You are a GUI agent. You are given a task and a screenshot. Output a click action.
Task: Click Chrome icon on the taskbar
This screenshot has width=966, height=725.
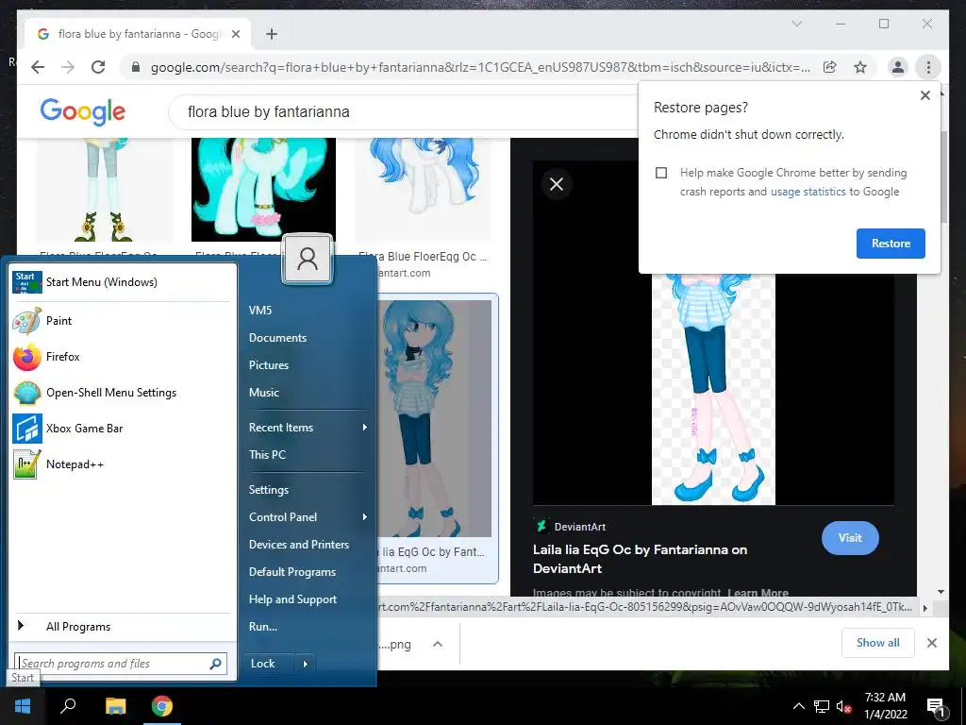(162, 706)
